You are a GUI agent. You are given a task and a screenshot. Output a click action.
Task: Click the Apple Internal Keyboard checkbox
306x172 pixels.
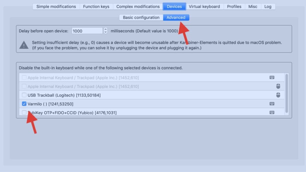[24, 77]
